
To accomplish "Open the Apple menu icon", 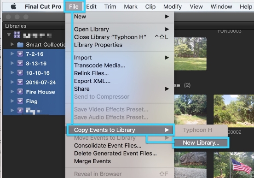I will point(13,6).
